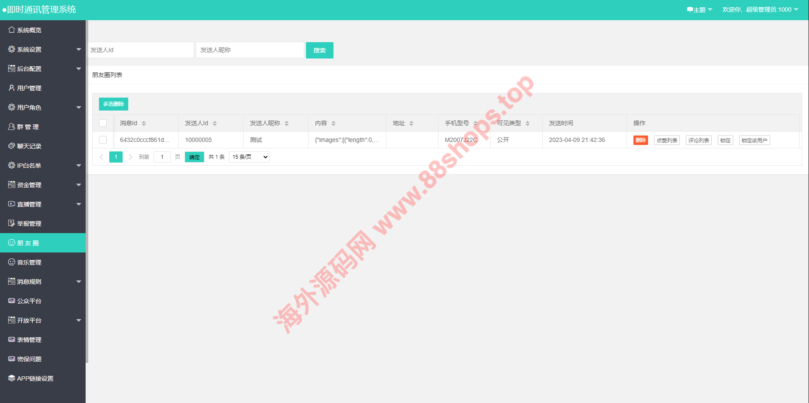Image resolution: width=809 pixels, height=403 pixels.
Task: Click the 发送人Id search input field
Action: coord(141,50)
